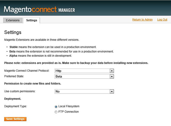This screenshot has height=126, width=171.
Task: Click the 'Use custom permissions:' label
Action: click(20, 91)
